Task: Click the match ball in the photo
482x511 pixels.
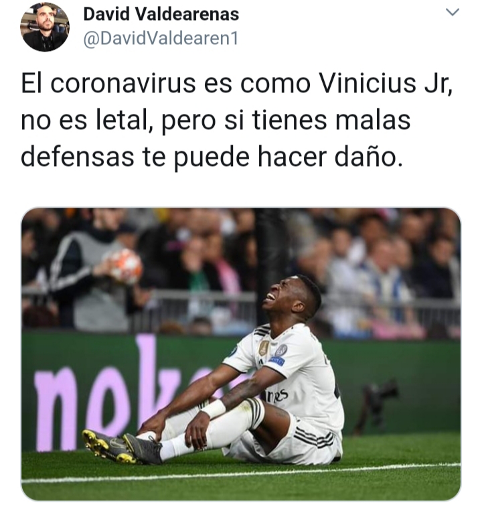Action: click(x=126, y=266)
